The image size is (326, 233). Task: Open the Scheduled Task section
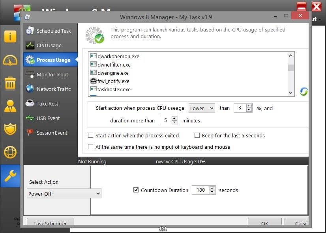coord(50,31)
